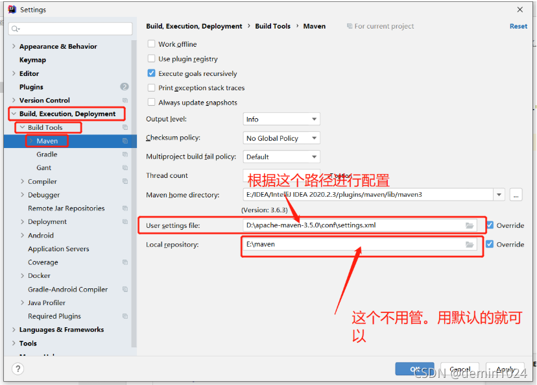Screen dimensions: 537x385
Task: Select Required Plugins item
Action: point(54,316)
